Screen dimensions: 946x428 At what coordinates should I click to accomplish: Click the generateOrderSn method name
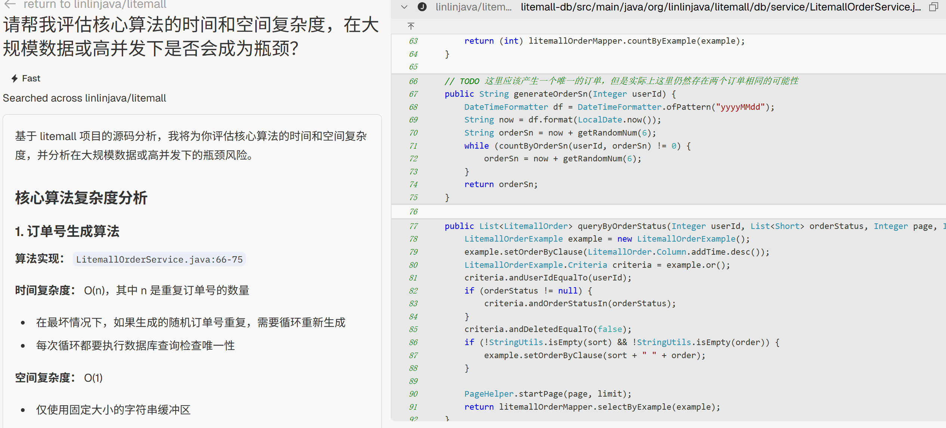coord(550,94)
